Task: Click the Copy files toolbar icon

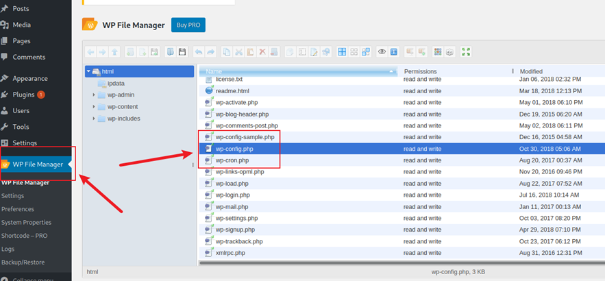Action: 227,51
